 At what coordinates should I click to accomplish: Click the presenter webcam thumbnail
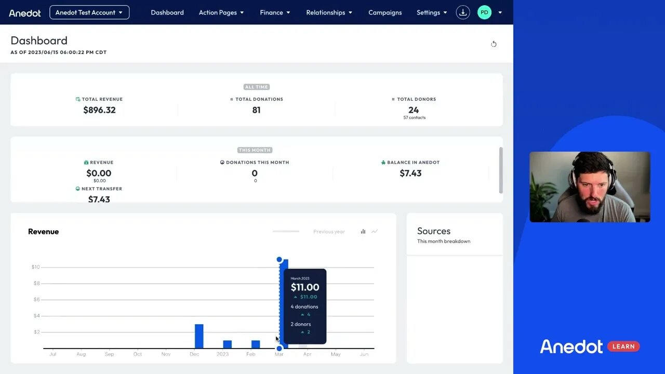590,187
